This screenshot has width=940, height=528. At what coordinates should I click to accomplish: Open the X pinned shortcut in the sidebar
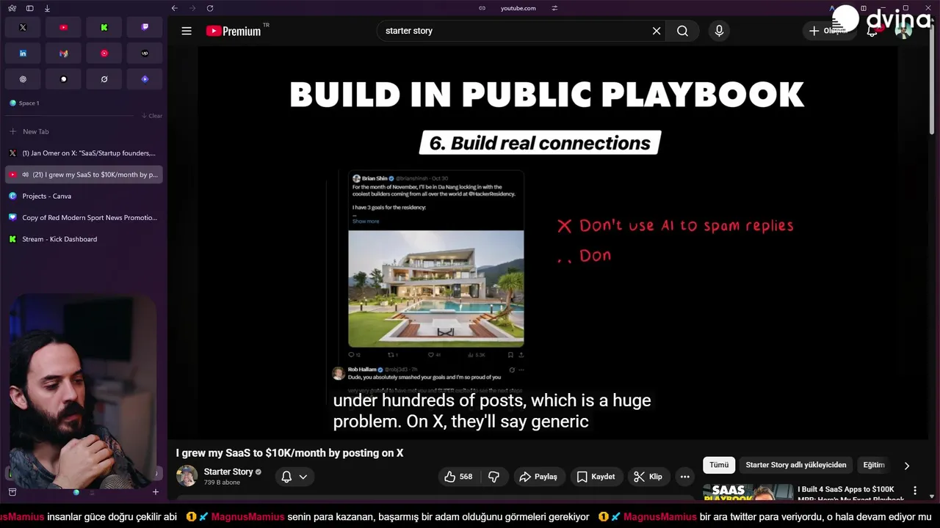tap(23, 27)
